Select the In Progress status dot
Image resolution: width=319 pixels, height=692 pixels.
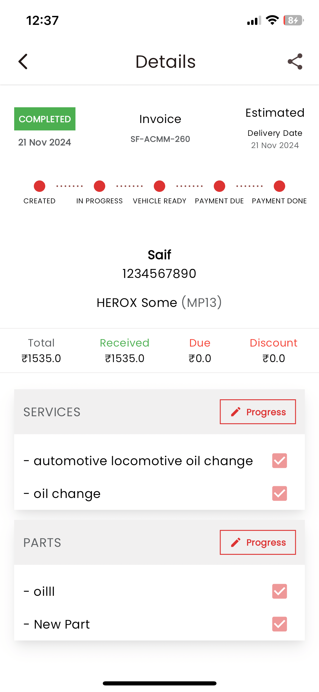click(x=100, y=186)
